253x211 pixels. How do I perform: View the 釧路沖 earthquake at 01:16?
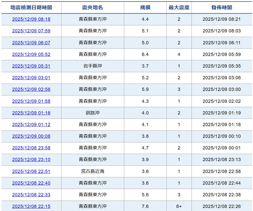[31, 113]
